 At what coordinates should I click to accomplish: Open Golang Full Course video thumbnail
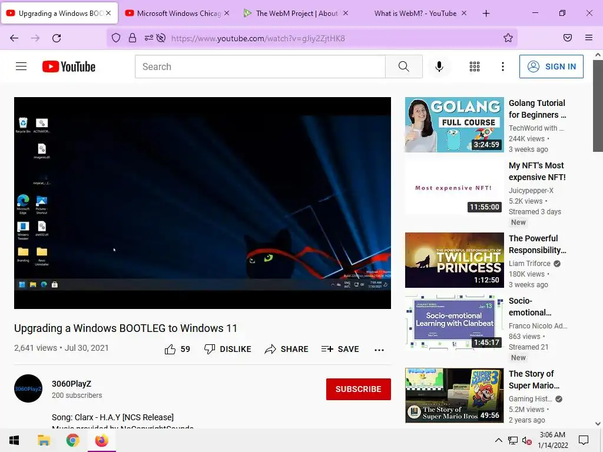click(x=454, y=125)
